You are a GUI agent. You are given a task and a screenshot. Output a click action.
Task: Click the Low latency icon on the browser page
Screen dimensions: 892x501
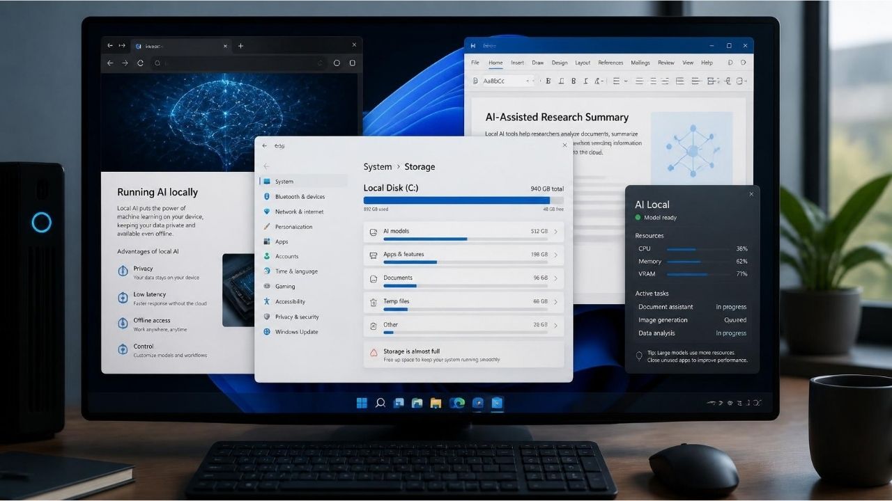123,297
